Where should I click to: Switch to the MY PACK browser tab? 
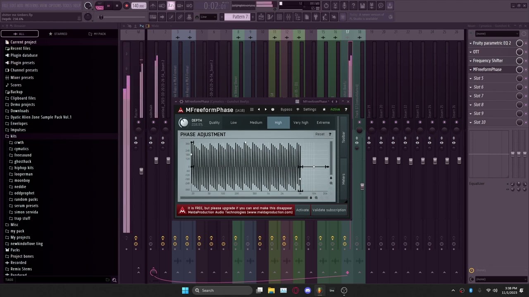(97, 34)
